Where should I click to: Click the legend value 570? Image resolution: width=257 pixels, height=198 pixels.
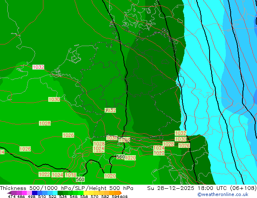click(94, 196)
